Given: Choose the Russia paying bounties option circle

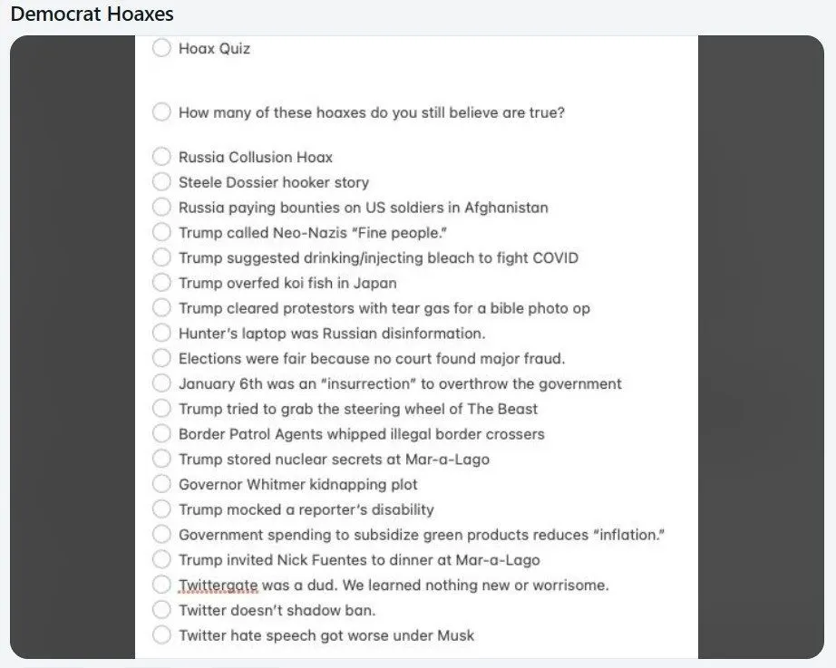Looking at the screenshot, I should [161, 207].
